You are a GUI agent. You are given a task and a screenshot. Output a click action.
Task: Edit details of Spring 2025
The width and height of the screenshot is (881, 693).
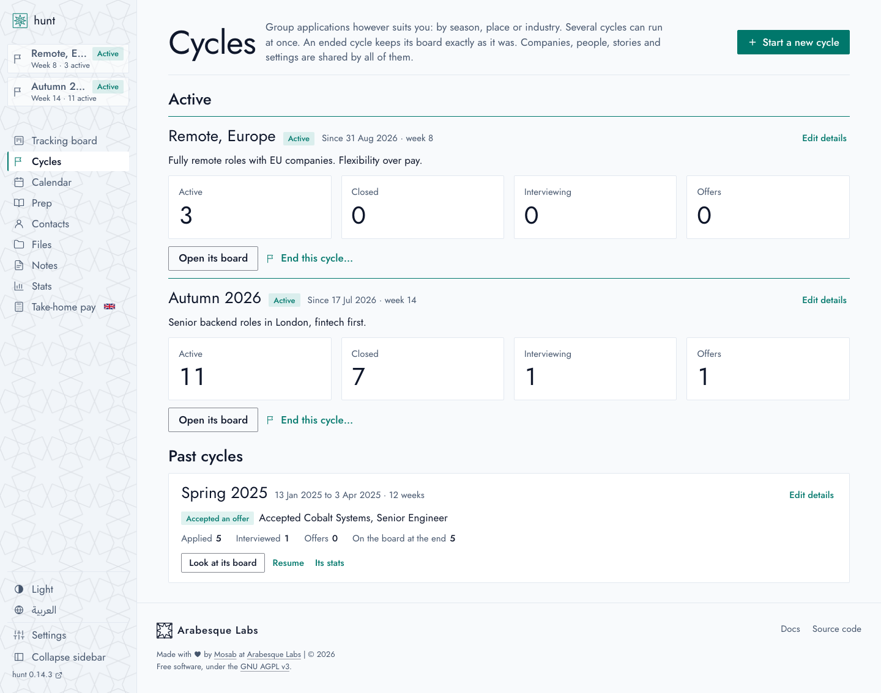click(811, 495)
